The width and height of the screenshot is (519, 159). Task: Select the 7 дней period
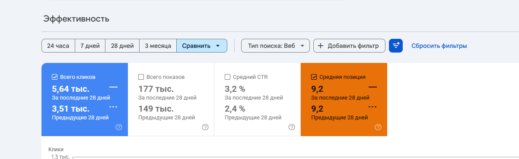click(x=90, y=46)
